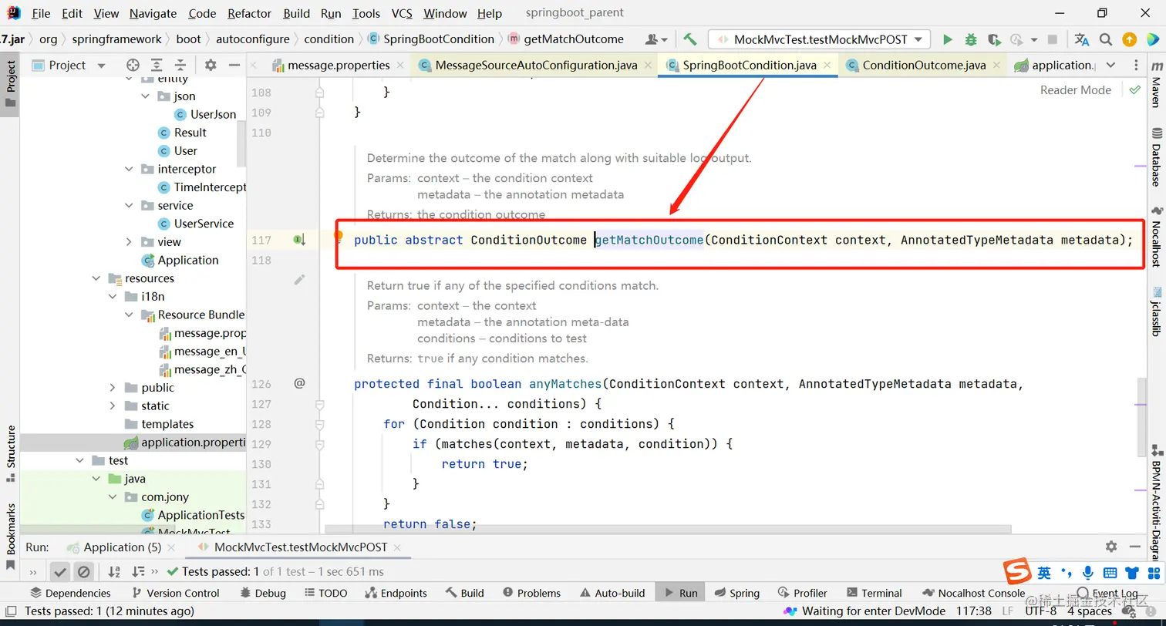Click the Nocalhost DevMode status icon
Screen dimensions: 1166x626
(x=790, y=611)
